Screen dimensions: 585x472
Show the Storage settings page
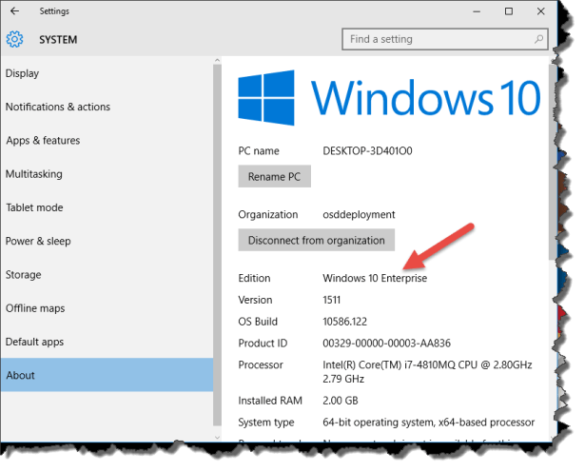[24, 275]
